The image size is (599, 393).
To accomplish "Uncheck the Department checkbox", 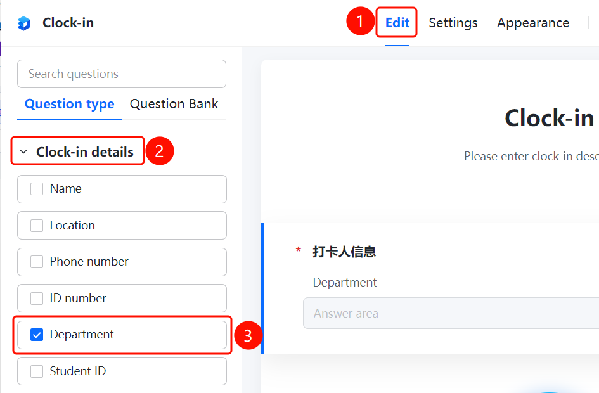I will [x=37, y=335].
